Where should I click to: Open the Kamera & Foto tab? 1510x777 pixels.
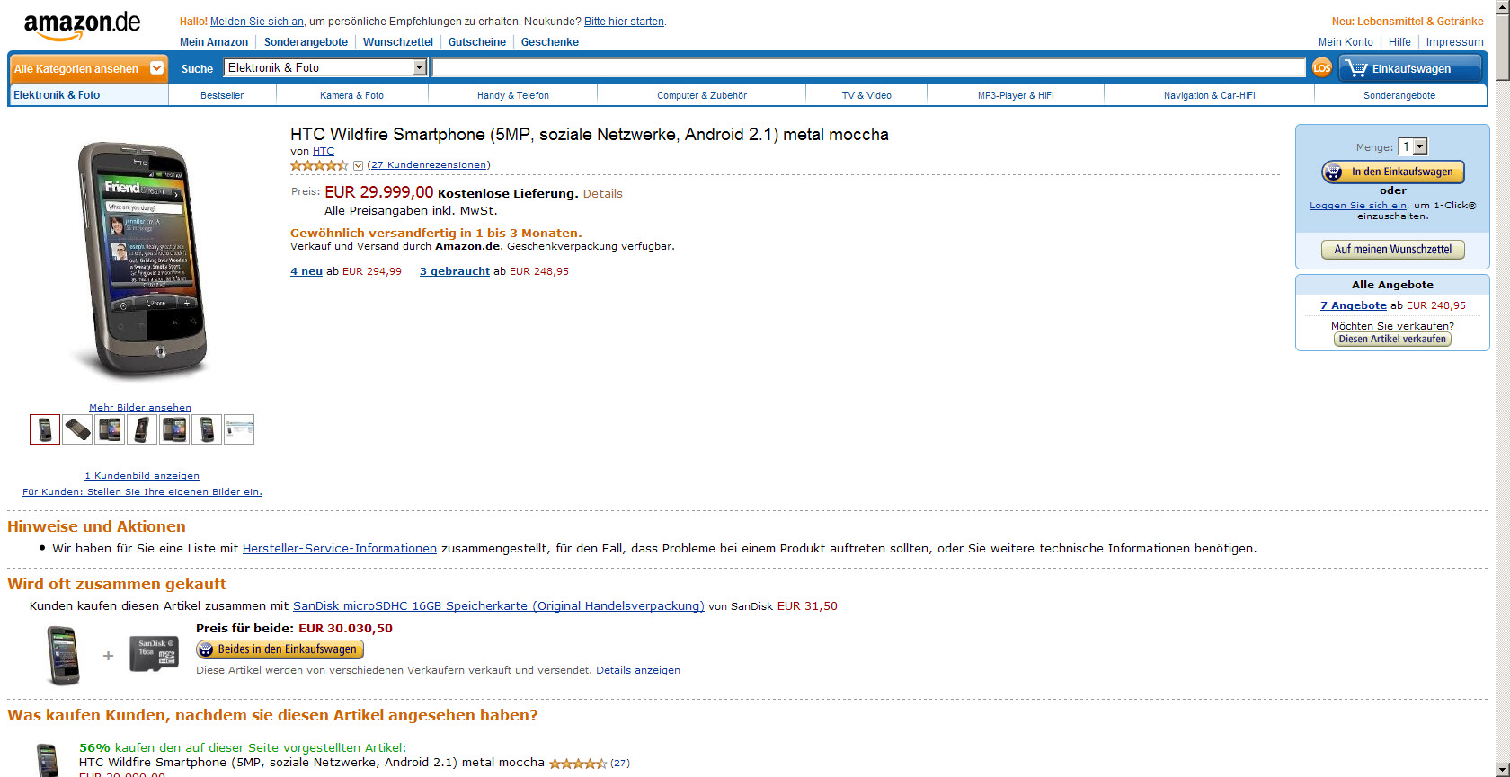(351, 95)
